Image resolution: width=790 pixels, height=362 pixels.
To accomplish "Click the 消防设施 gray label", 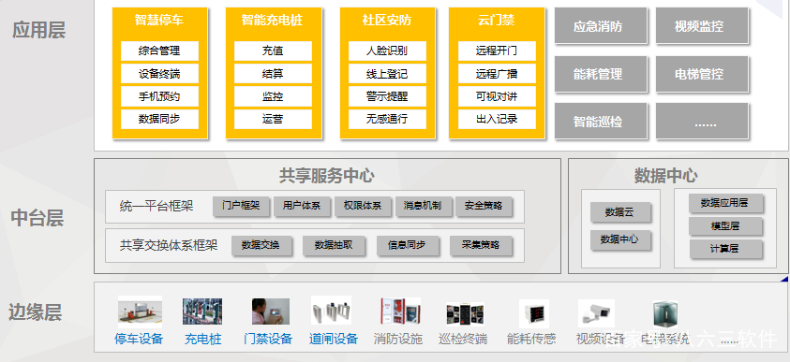I will 398,339.
